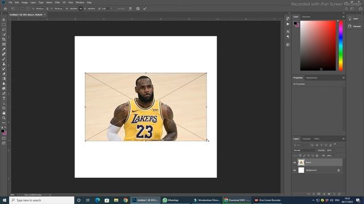Image resolution: width=364 pixels, height=204 pixels.
Task: Open the Edit Toolbar three-dots menu
Action: click(x=4, y=123)
